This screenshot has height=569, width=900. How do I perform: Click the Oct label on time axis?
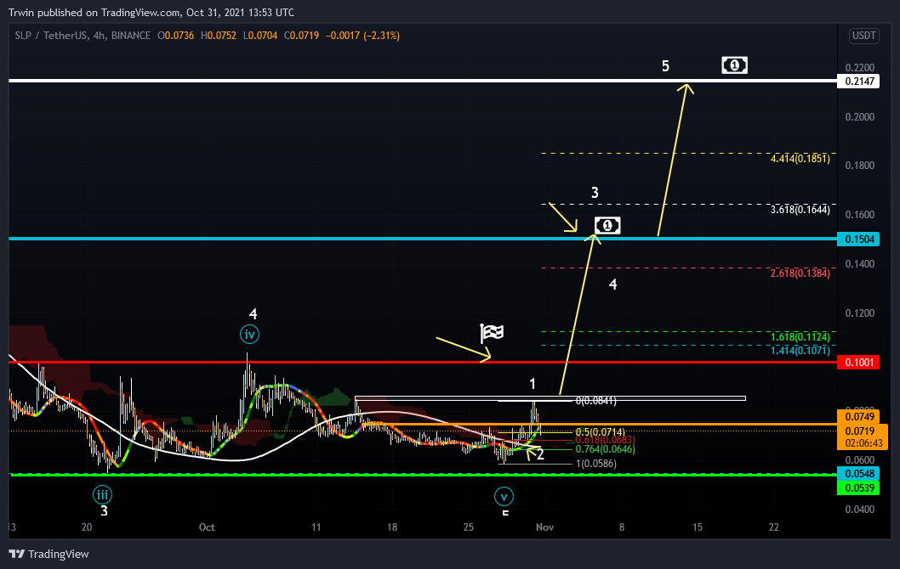click(207, 527)
